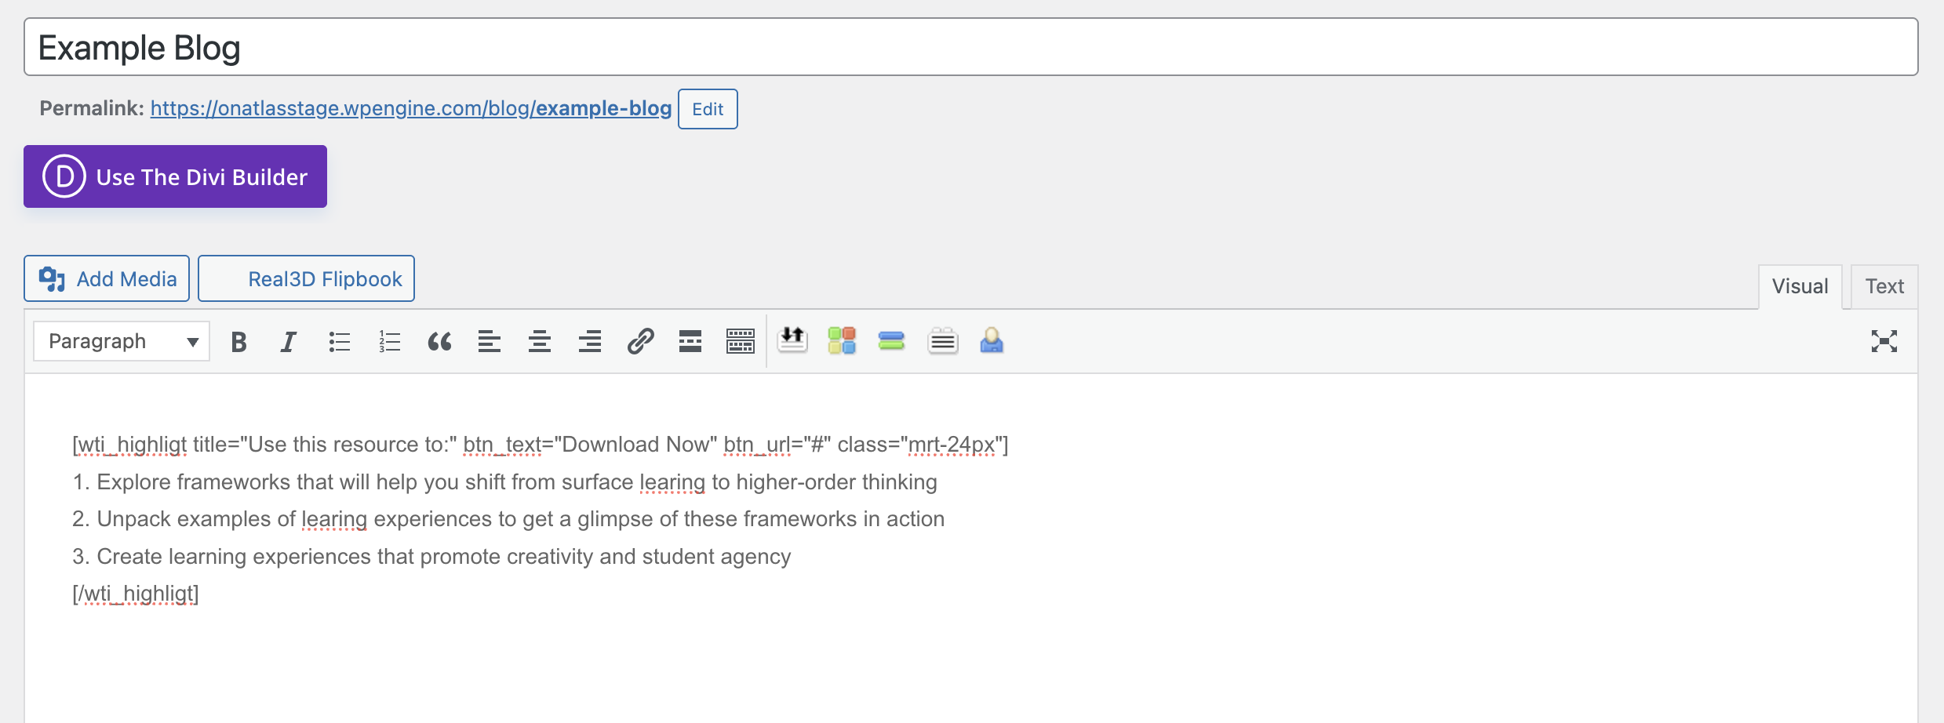Switch to the Text editor tab
The height and width of the screenshot is (723, 1944).
click(1884, 286)
